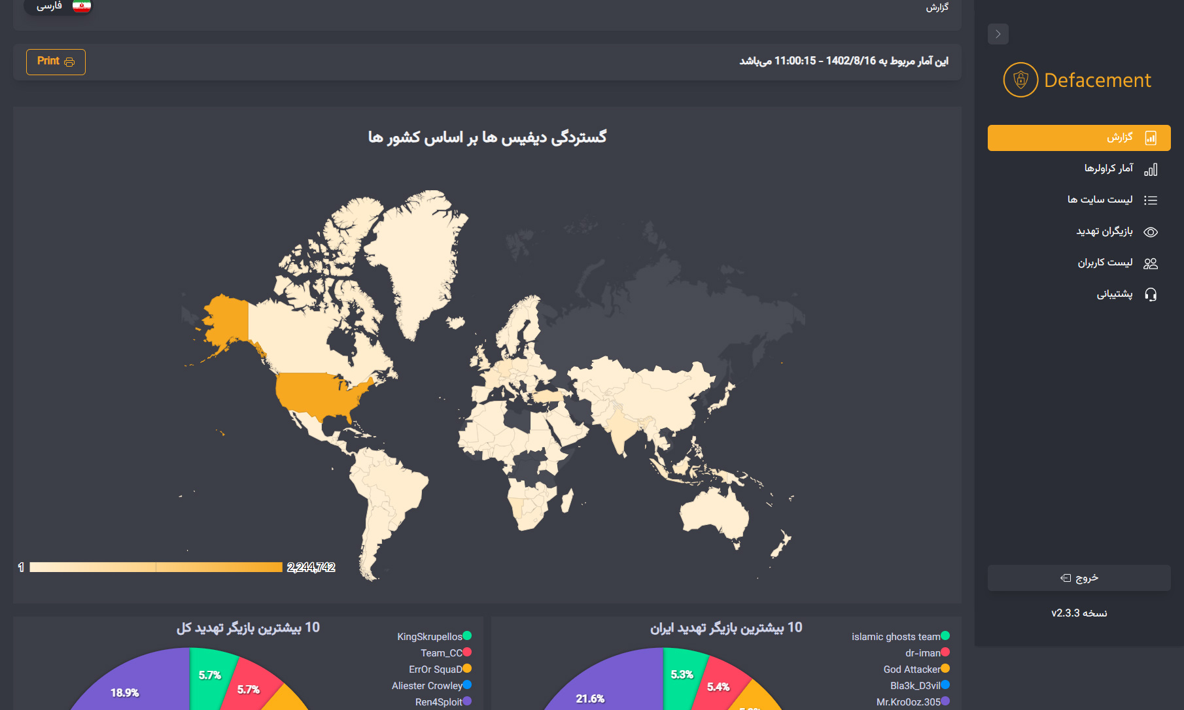Click the map color scale bar
This screenshot has height=710, width=1184.
pos(156,567)
